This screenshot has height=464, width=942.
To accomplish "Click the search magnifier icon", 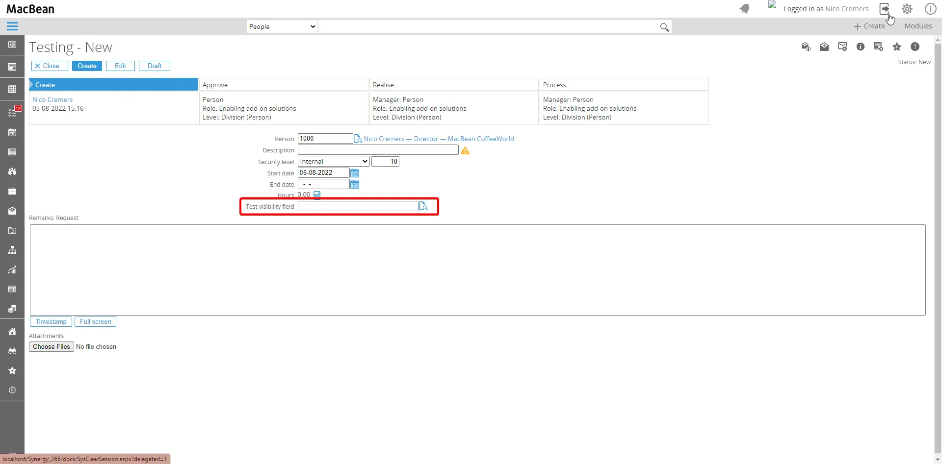I will 664,27.
